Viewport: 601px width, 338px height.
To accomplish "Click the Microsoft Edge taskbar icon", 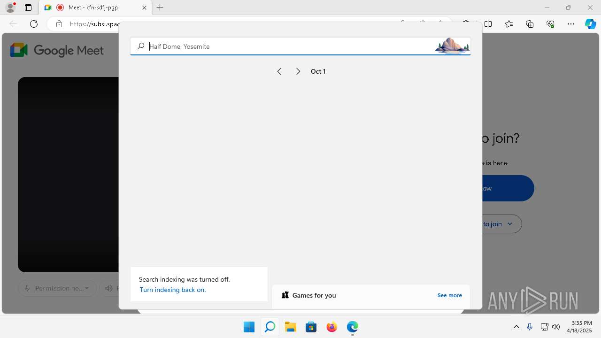I will tap(352, 327).
